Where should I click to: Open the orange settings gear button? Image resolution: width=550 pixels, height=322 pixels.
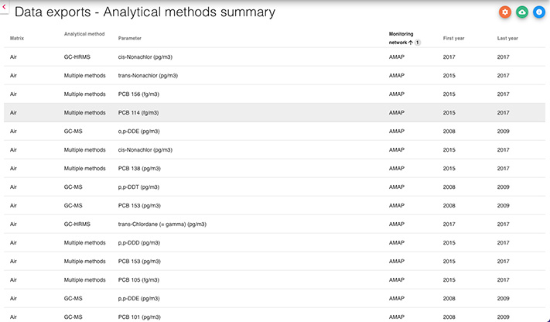click(x=505, y=12)
